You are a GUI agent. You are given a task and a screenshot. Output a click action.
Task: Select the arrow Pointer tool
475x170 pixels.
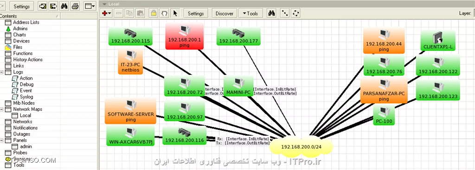[x=175, y=13]
